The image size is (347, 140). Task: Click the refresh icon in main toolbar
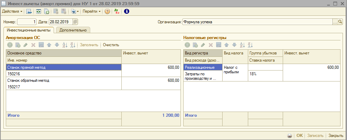pyautogui.click(x=39, y=11)
